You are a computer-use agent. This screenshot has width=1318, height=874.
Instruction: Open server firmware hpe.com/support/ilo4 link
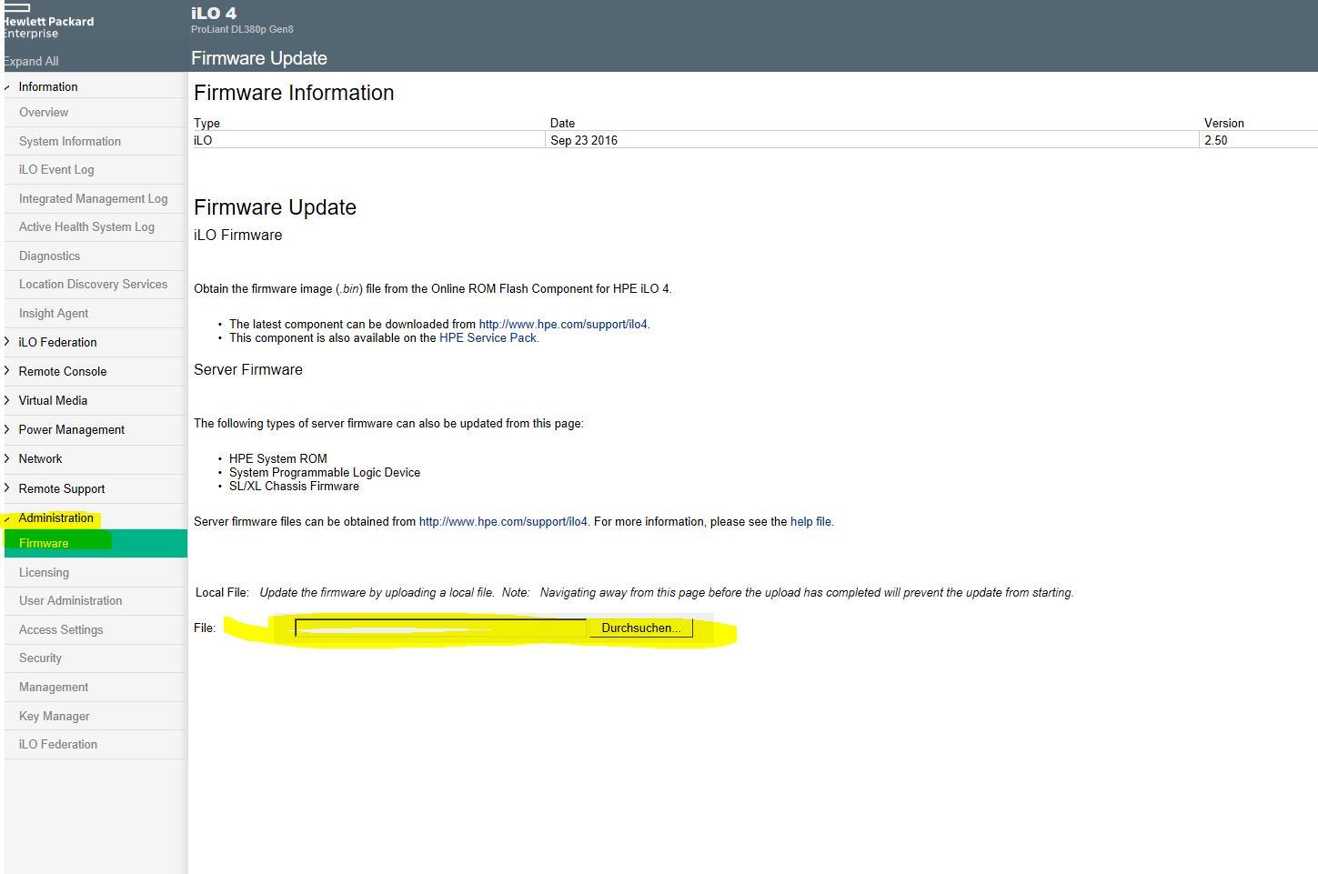[503, 521]
